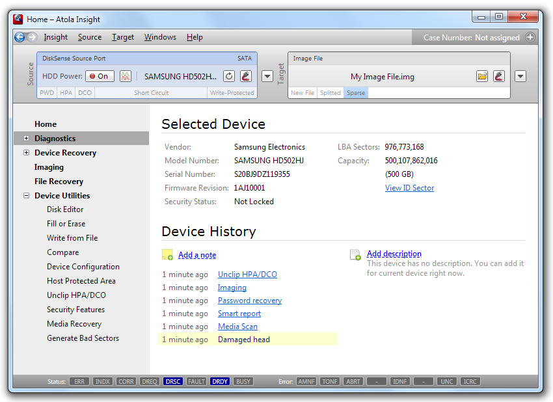Click the DRDY status indicator
The height and width of the screenshot is (402, 553).
click(220, 382)
